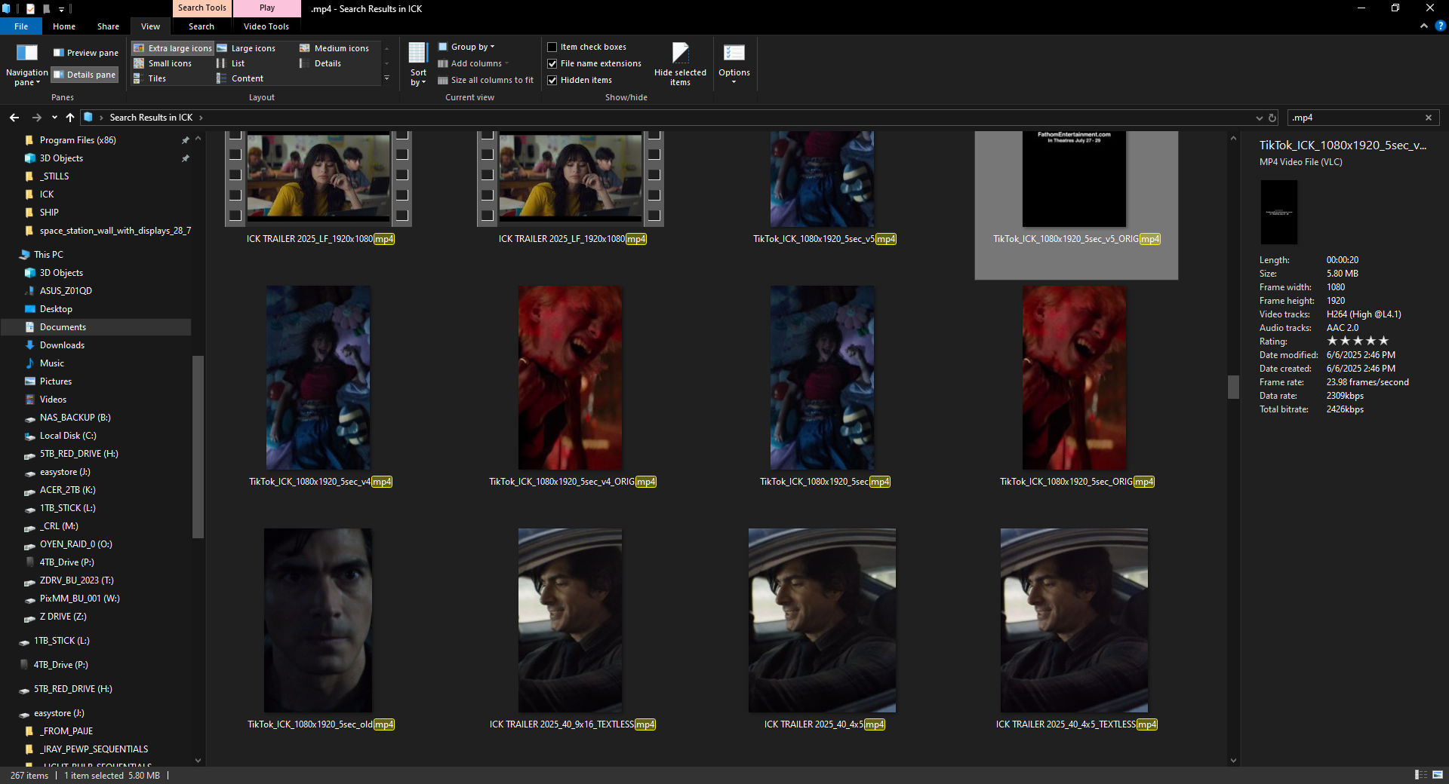Switch layout to Medium icons
The width and height of the screenshot is (1449, 784).
pos(334,48)
